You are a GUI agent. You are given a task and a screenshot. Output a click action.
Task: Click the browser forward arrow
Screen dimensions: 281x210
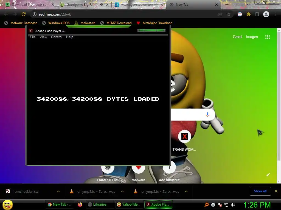pos(15,14)
